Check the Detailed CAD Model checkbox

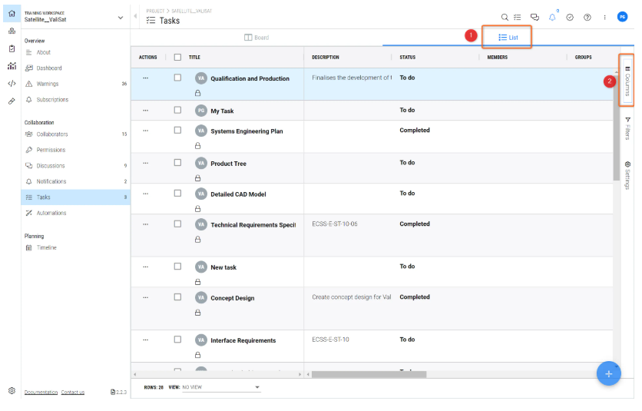[177, 193]
